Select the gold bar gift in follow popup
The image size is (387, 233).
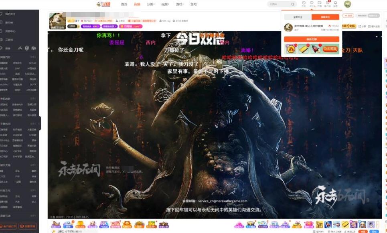[x=303, y=49]
